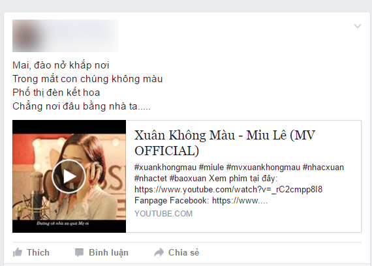
Task: Click the Chia sẻ text button
Action: click(183, 252)
